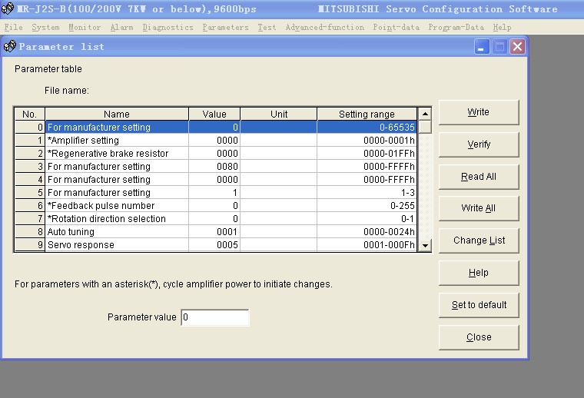Click the Mitsubishi application title bar icon

click(8, 8)
